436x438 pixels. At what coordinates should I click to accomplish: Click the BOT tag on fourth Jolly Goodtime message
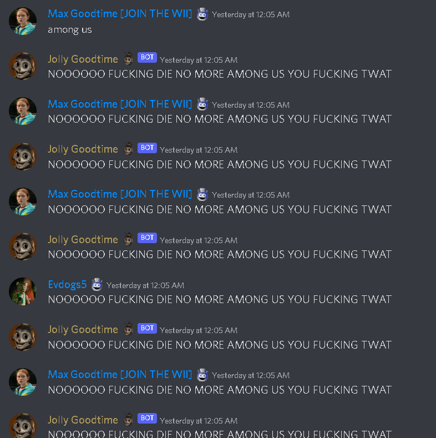tap(147, 328)
